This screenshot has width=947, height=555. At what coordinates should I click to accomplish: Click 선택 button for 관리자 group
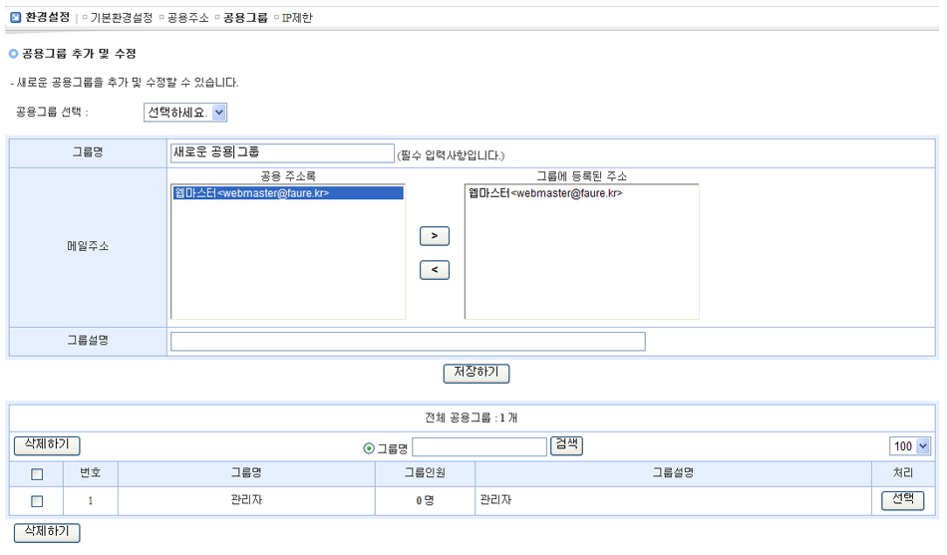pos(902,500)
